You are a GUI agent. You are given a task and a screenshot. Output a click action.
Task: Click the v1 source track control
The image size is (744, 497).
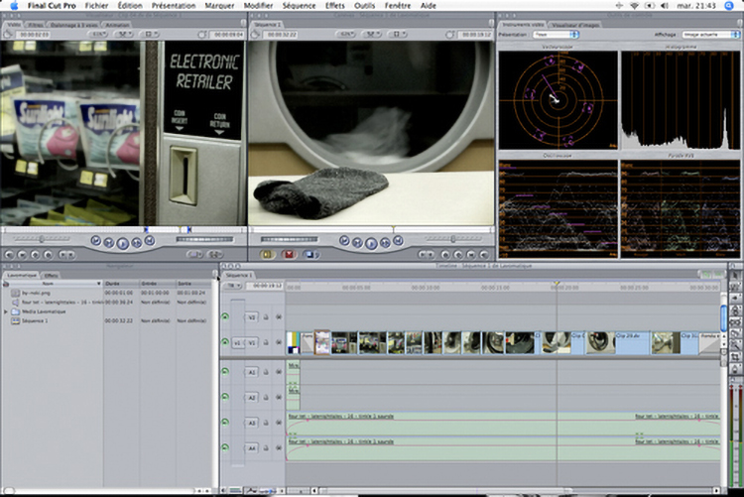click(238, 342)
